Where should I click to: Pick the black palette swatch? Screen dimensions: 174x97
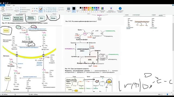pos(80,8)
